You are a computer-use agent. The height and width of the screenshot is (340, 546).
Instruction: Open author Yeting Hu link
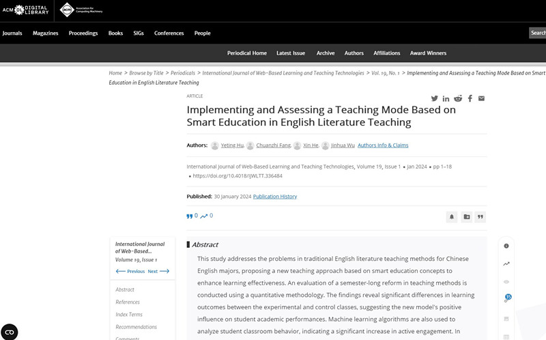(232, 145)
